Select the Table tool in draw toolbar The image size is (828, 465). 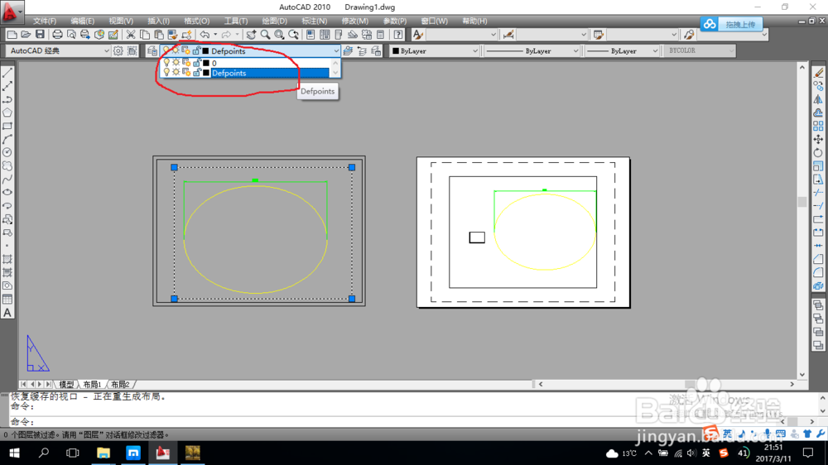click(x=7, y=300)
